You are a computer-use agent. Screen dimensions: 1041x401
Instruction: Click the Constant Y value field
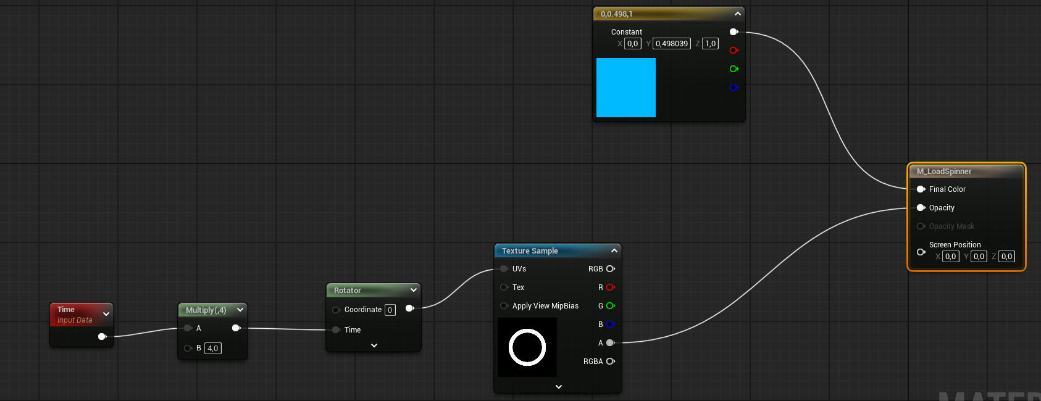671,44
